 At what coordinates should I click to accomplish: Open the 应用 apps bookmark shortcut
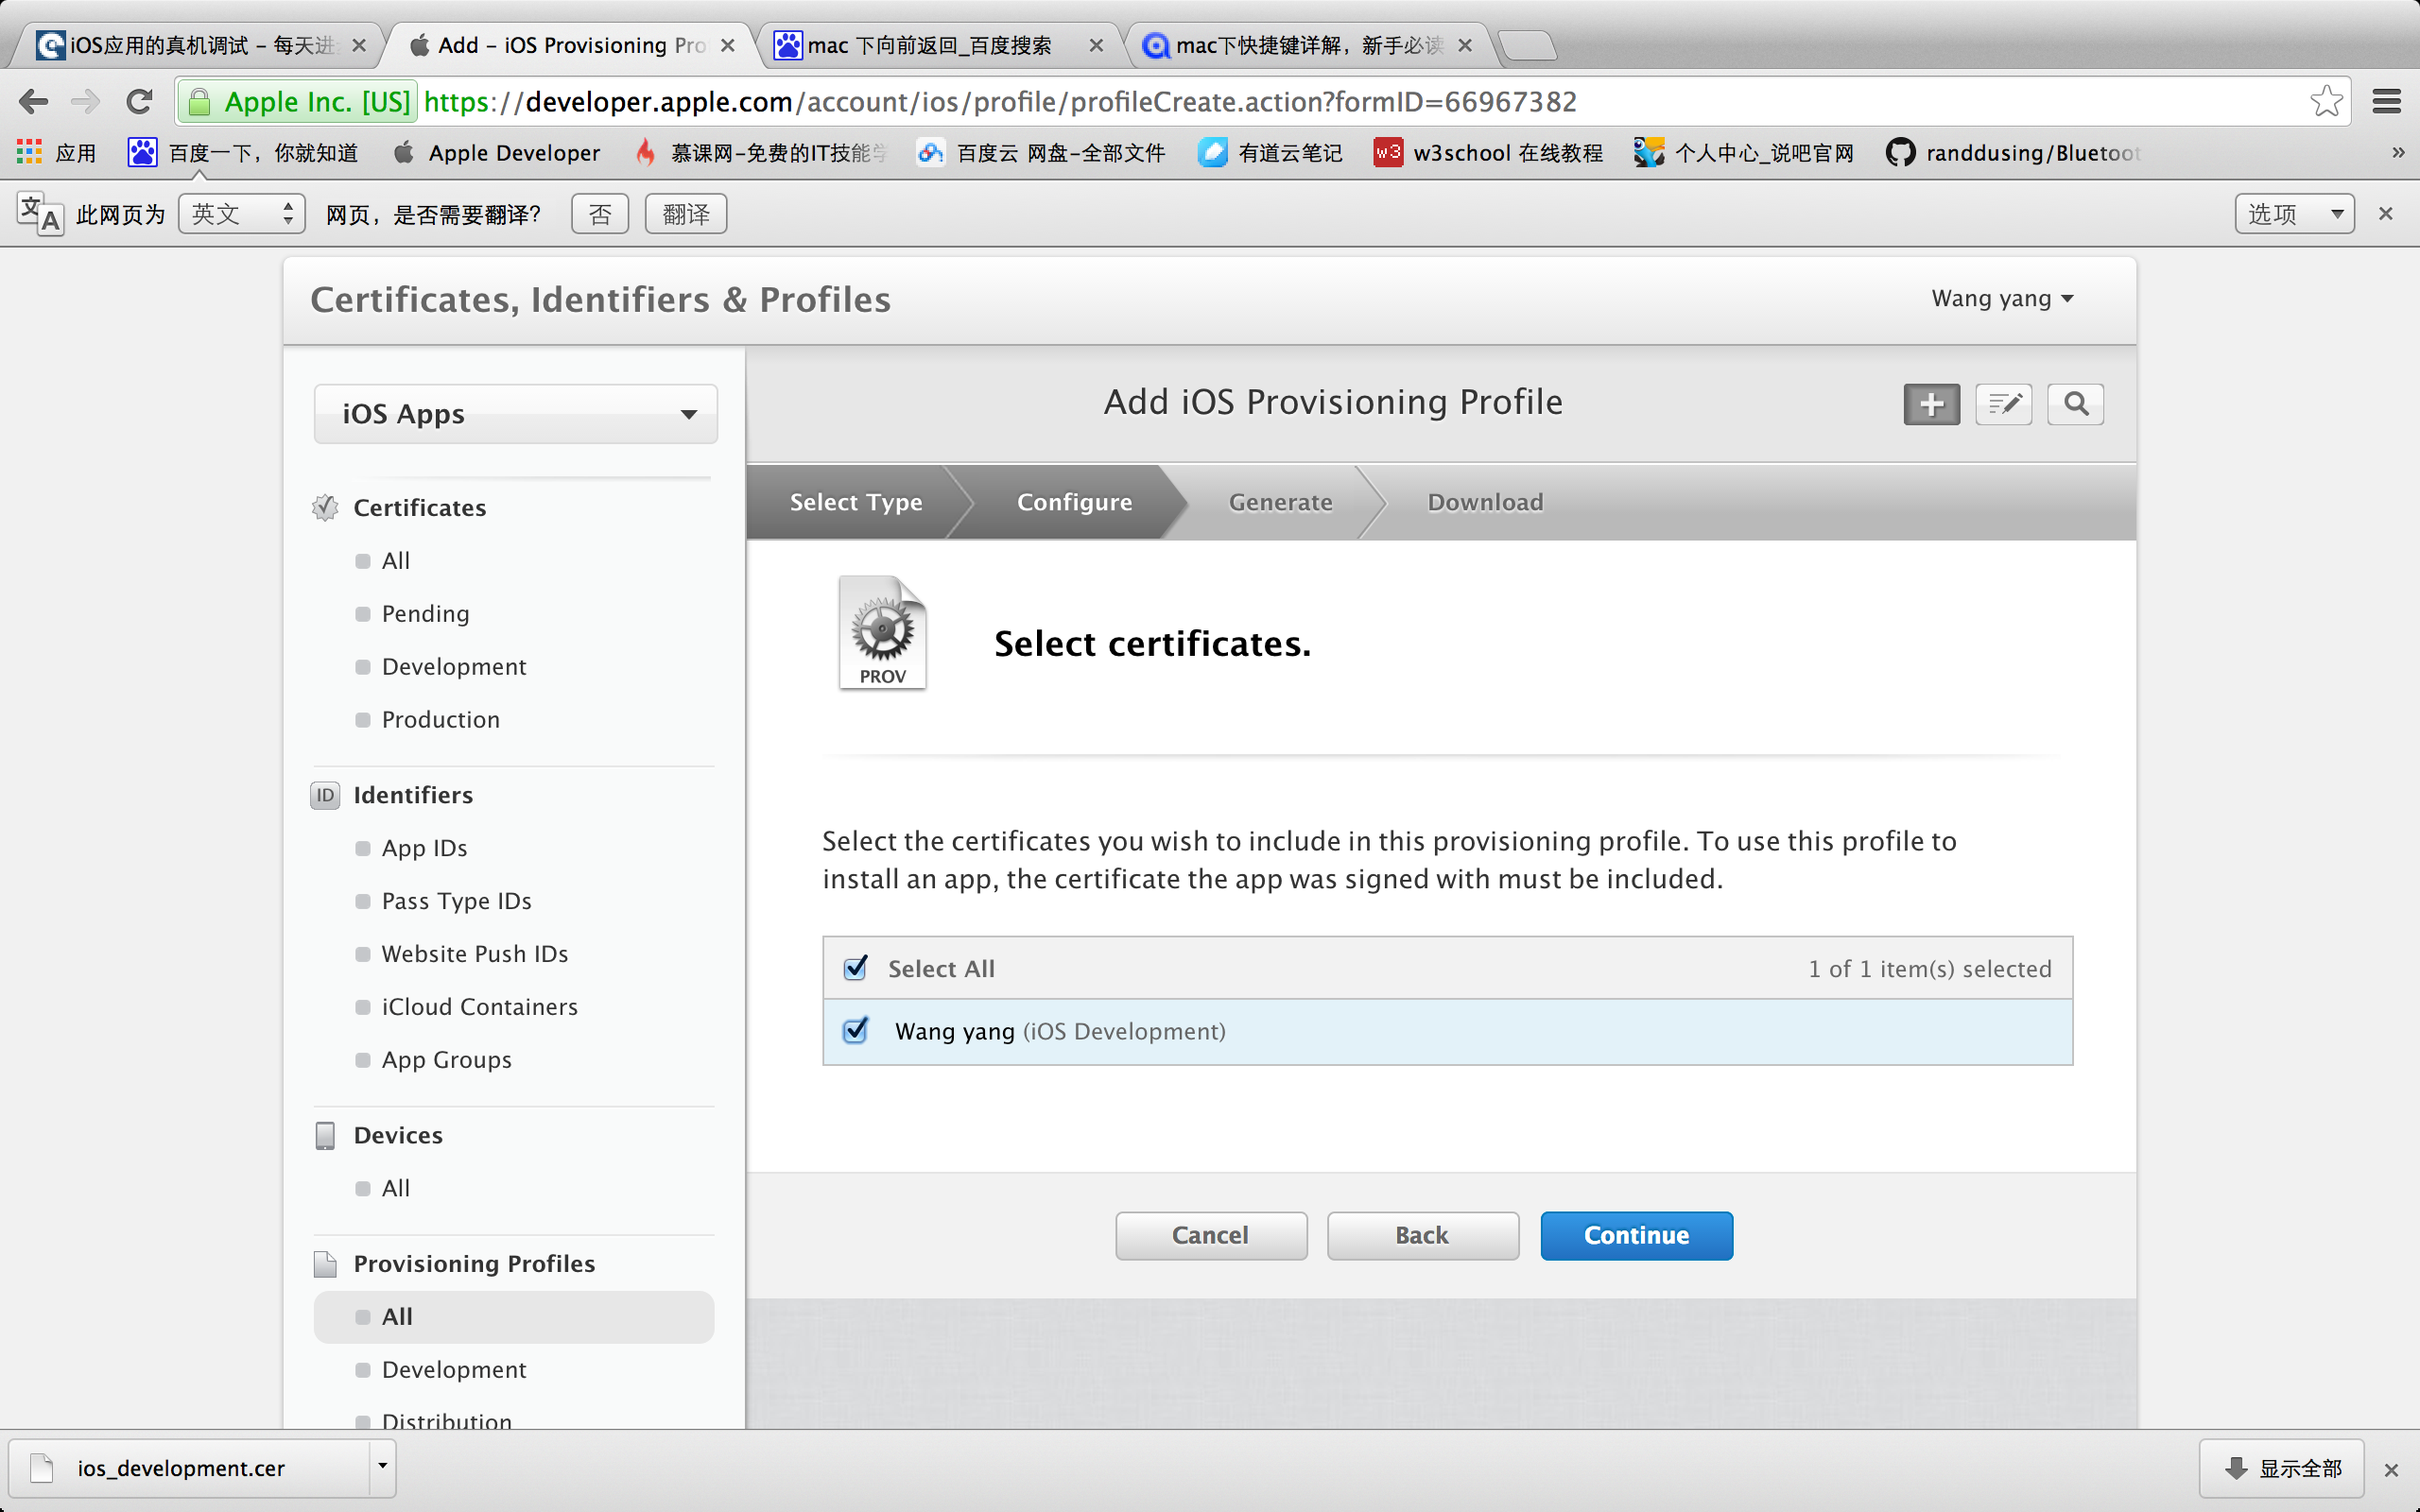(x=56, y=153)
